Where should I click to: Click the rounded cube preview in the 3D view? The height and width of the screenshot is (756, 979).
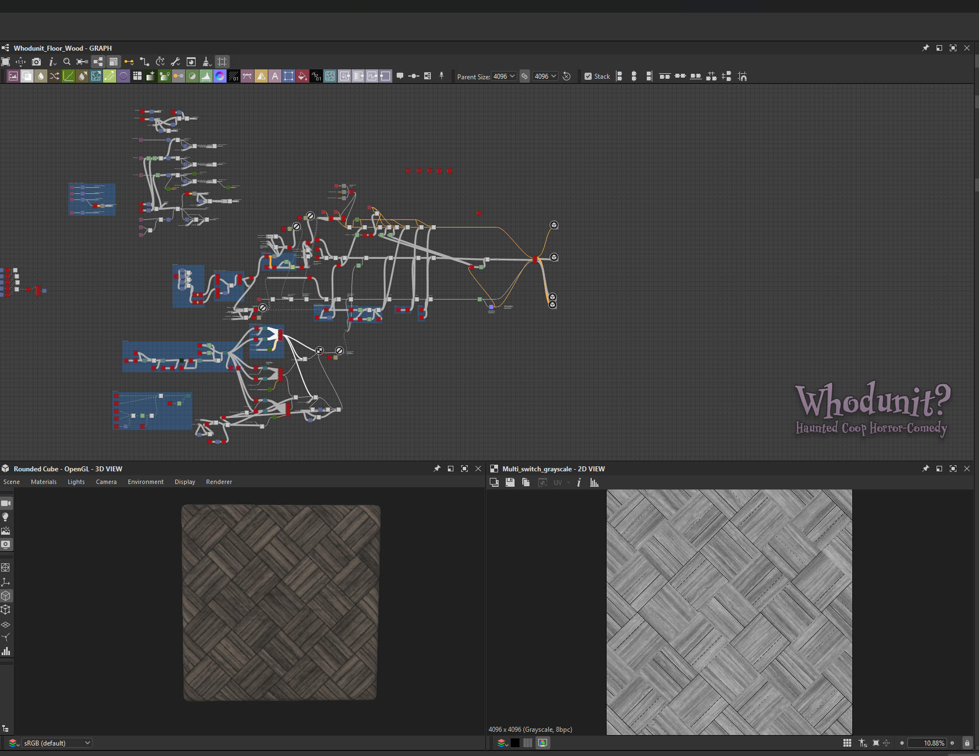click(x=281, y=603)
